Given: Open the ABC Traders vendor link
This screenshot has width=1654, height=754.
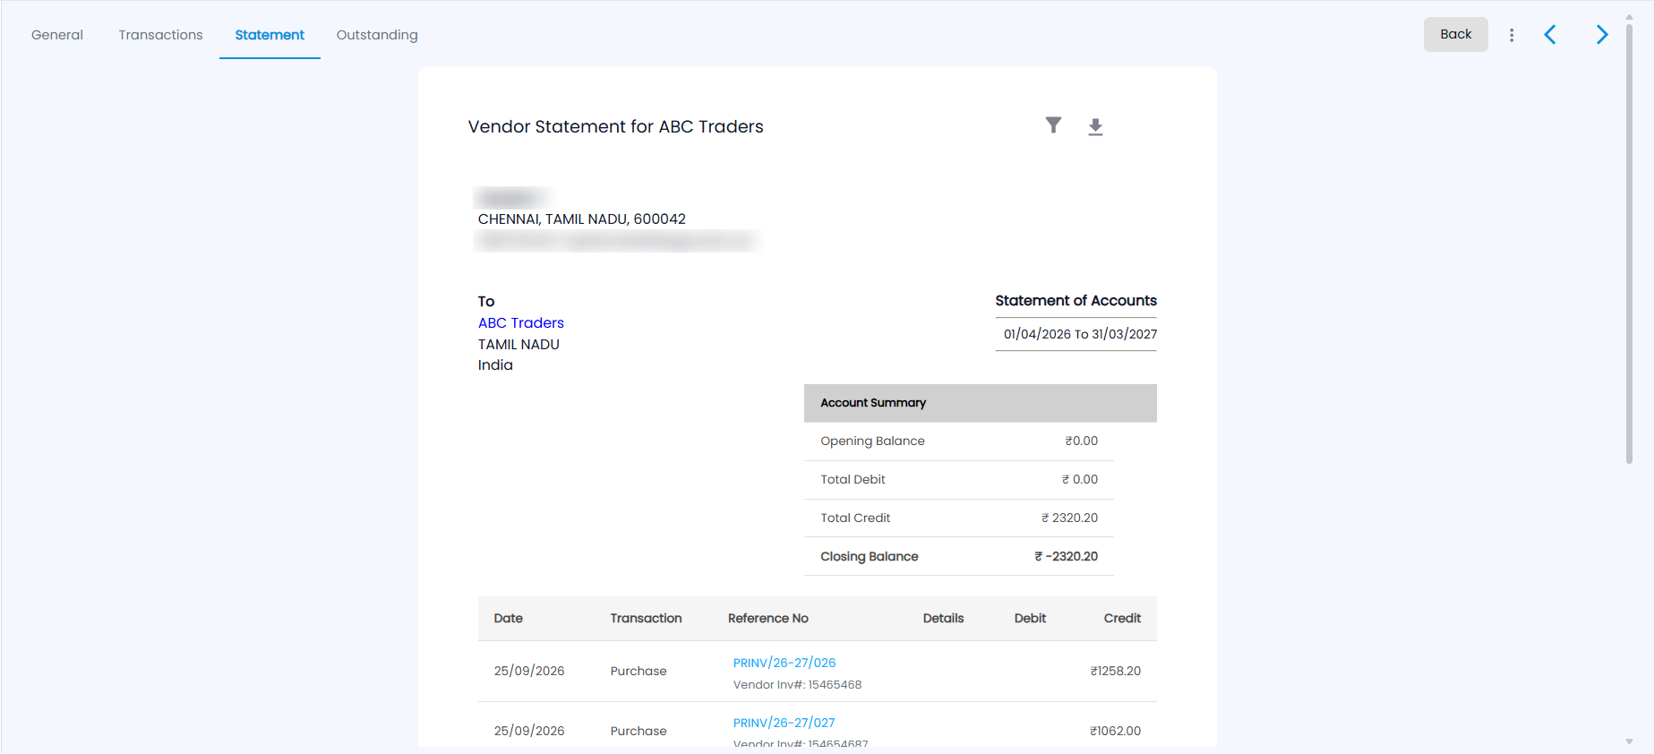Looking at the screenshot, I should pos(521,322).
